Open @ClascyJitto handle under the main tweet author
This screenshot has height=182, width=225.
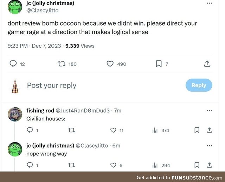42,10
